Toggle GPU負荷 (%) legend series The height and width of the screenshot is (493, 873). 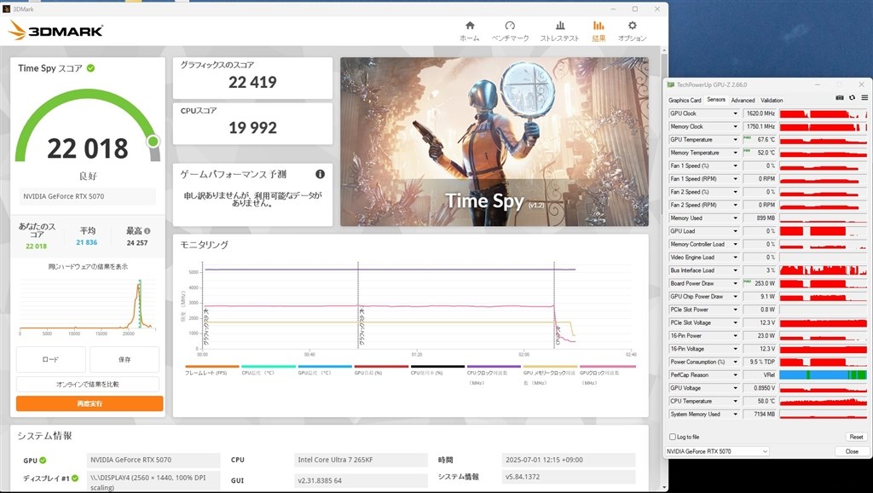(x=381, y=370)
